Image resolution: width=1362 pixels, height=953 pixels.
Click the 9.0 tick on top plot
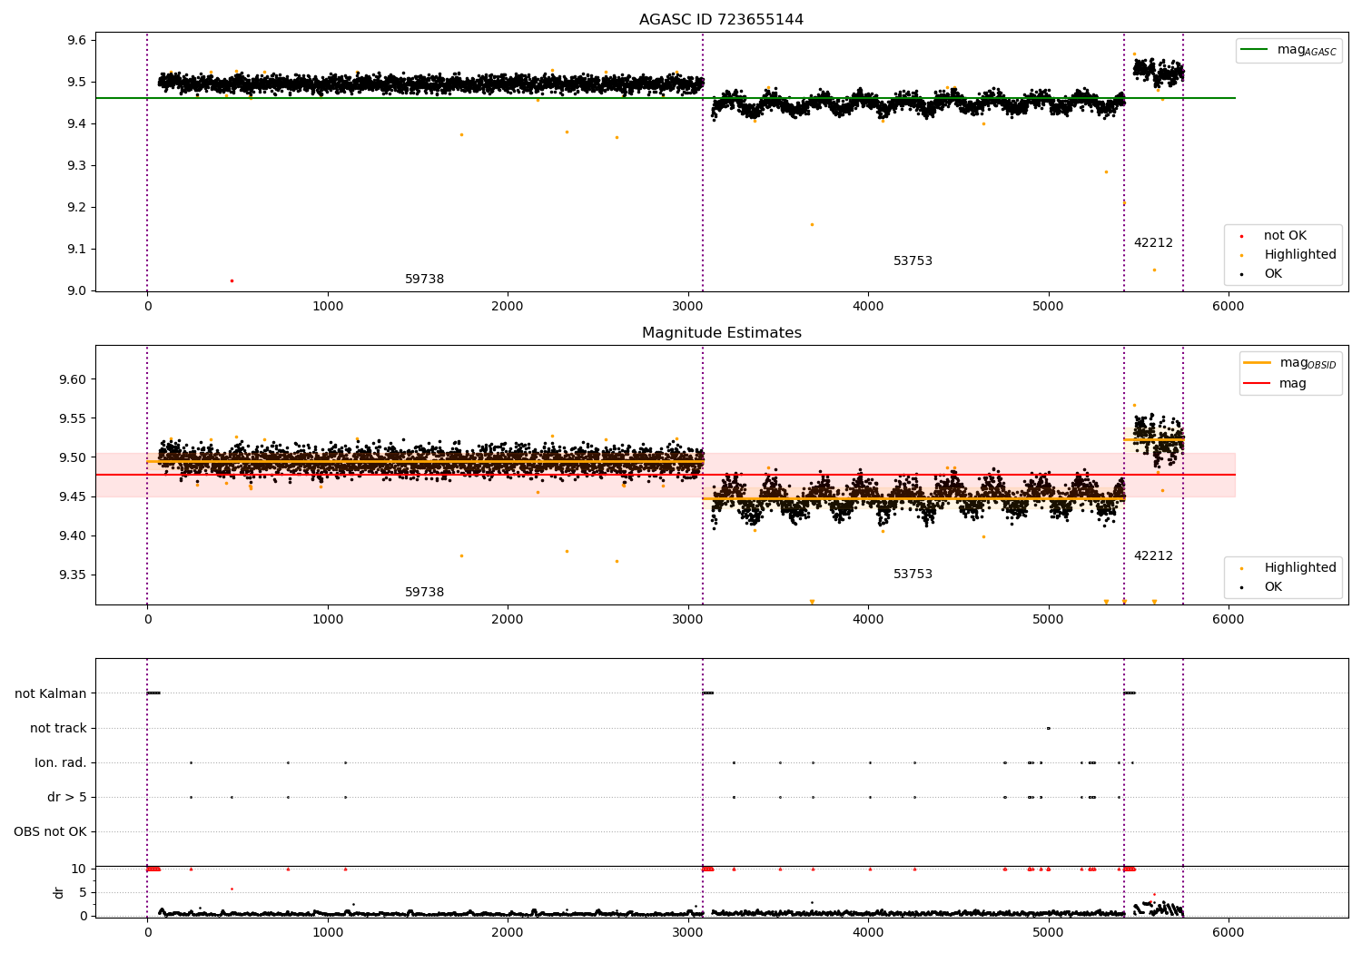point(76,290)
